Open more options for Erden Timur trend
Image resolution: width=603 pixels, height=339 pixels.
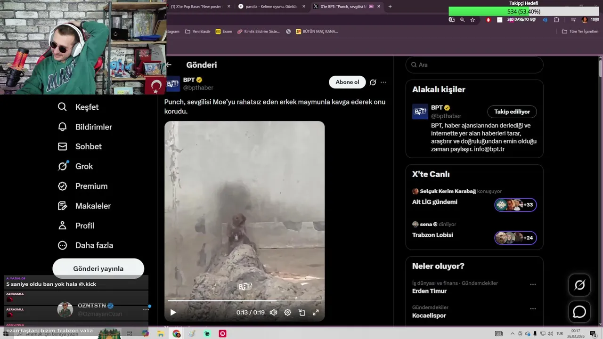[x=533, y=284]
